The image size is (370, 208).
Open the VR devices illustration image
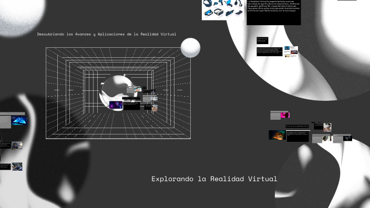click(223, 9)
